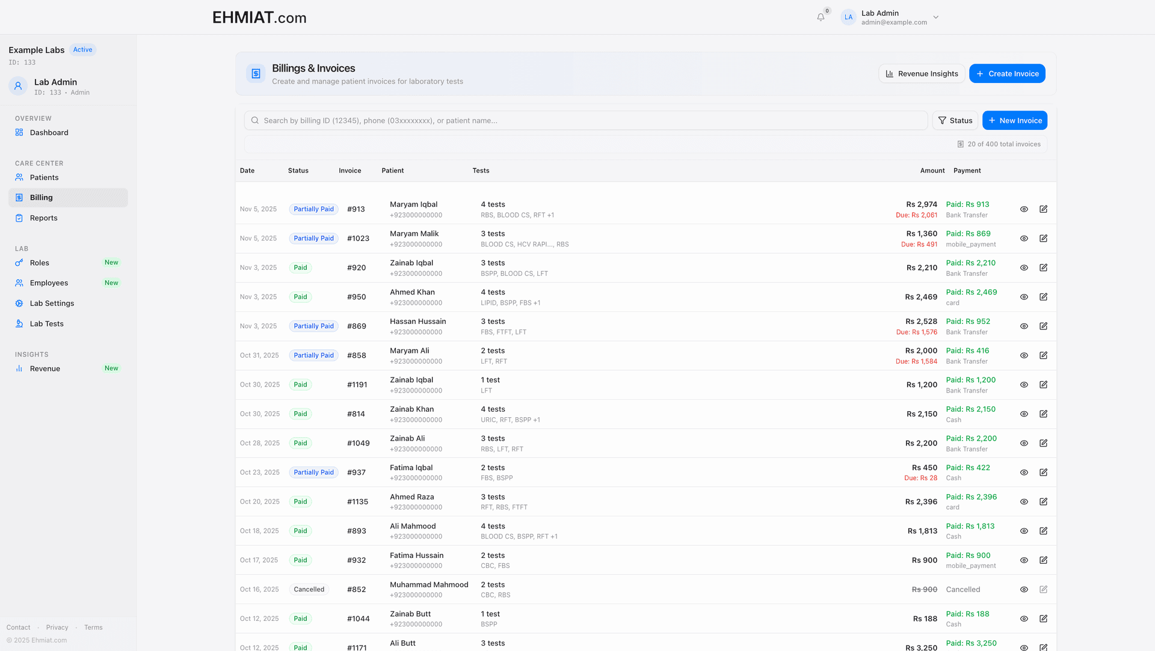
Task: Go to Dashboard in sidebar
Action: [x=68, y=133]
